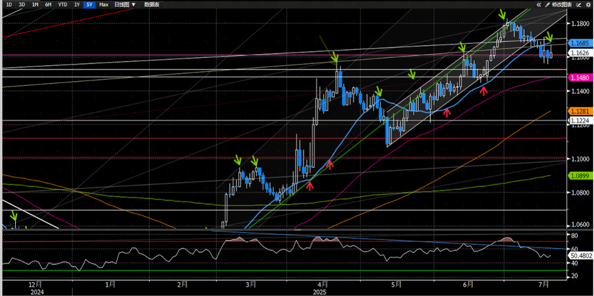The image size is (594, 296).
Task: Click the white 1.1626 last price label
Action: point(580,52)
